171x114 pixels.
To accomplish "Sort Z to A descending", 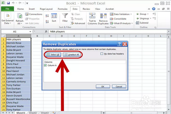I will [47, 22].
